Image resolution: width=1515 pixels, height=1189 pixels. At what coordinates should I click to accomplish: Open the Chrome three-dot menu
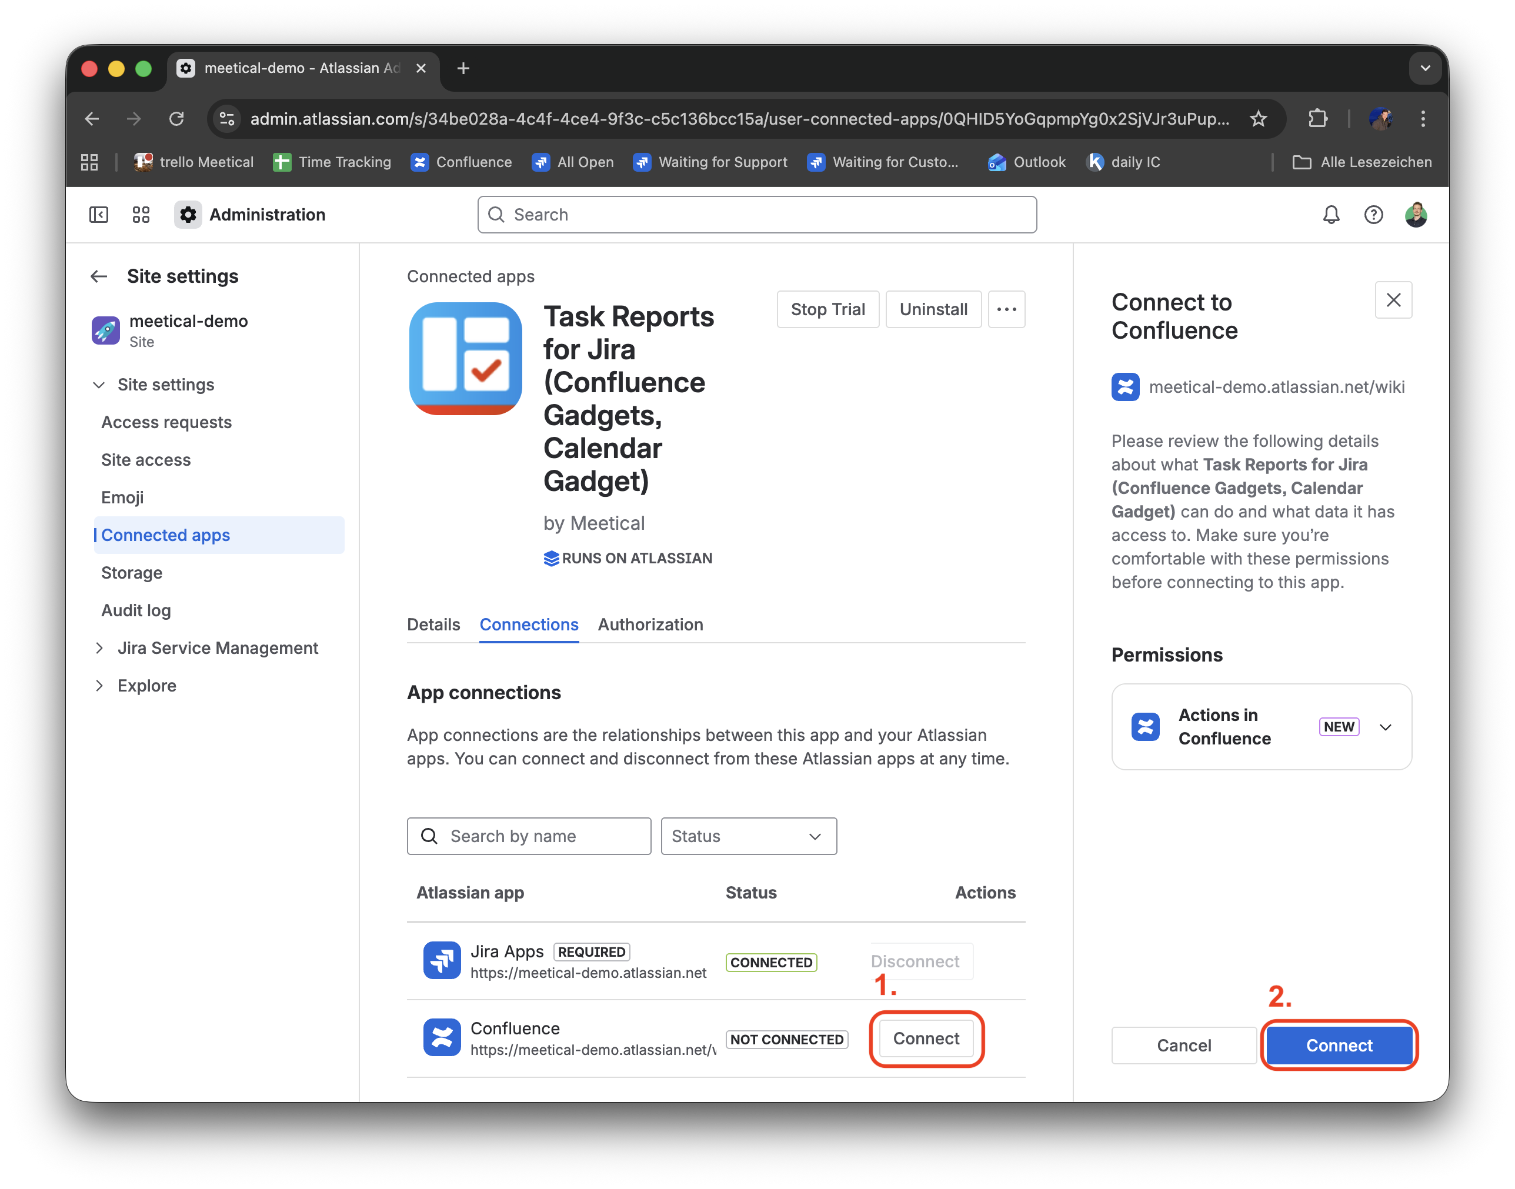1423,119
